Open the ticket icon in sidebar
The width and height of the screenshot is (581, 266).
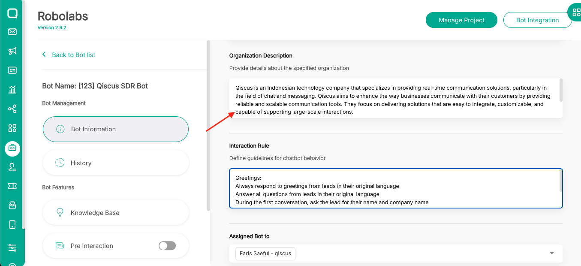(12, 186)
